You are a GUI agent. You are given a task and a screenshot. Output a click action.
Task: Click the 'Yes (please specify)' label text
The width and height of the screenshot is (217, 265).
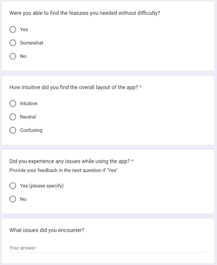coord(42,186)
